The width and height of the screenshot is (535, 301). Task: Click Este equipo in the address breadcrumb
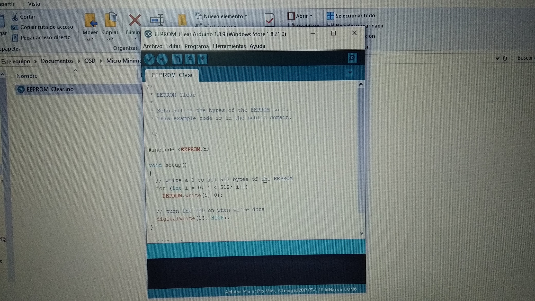(x=15, y=61)
